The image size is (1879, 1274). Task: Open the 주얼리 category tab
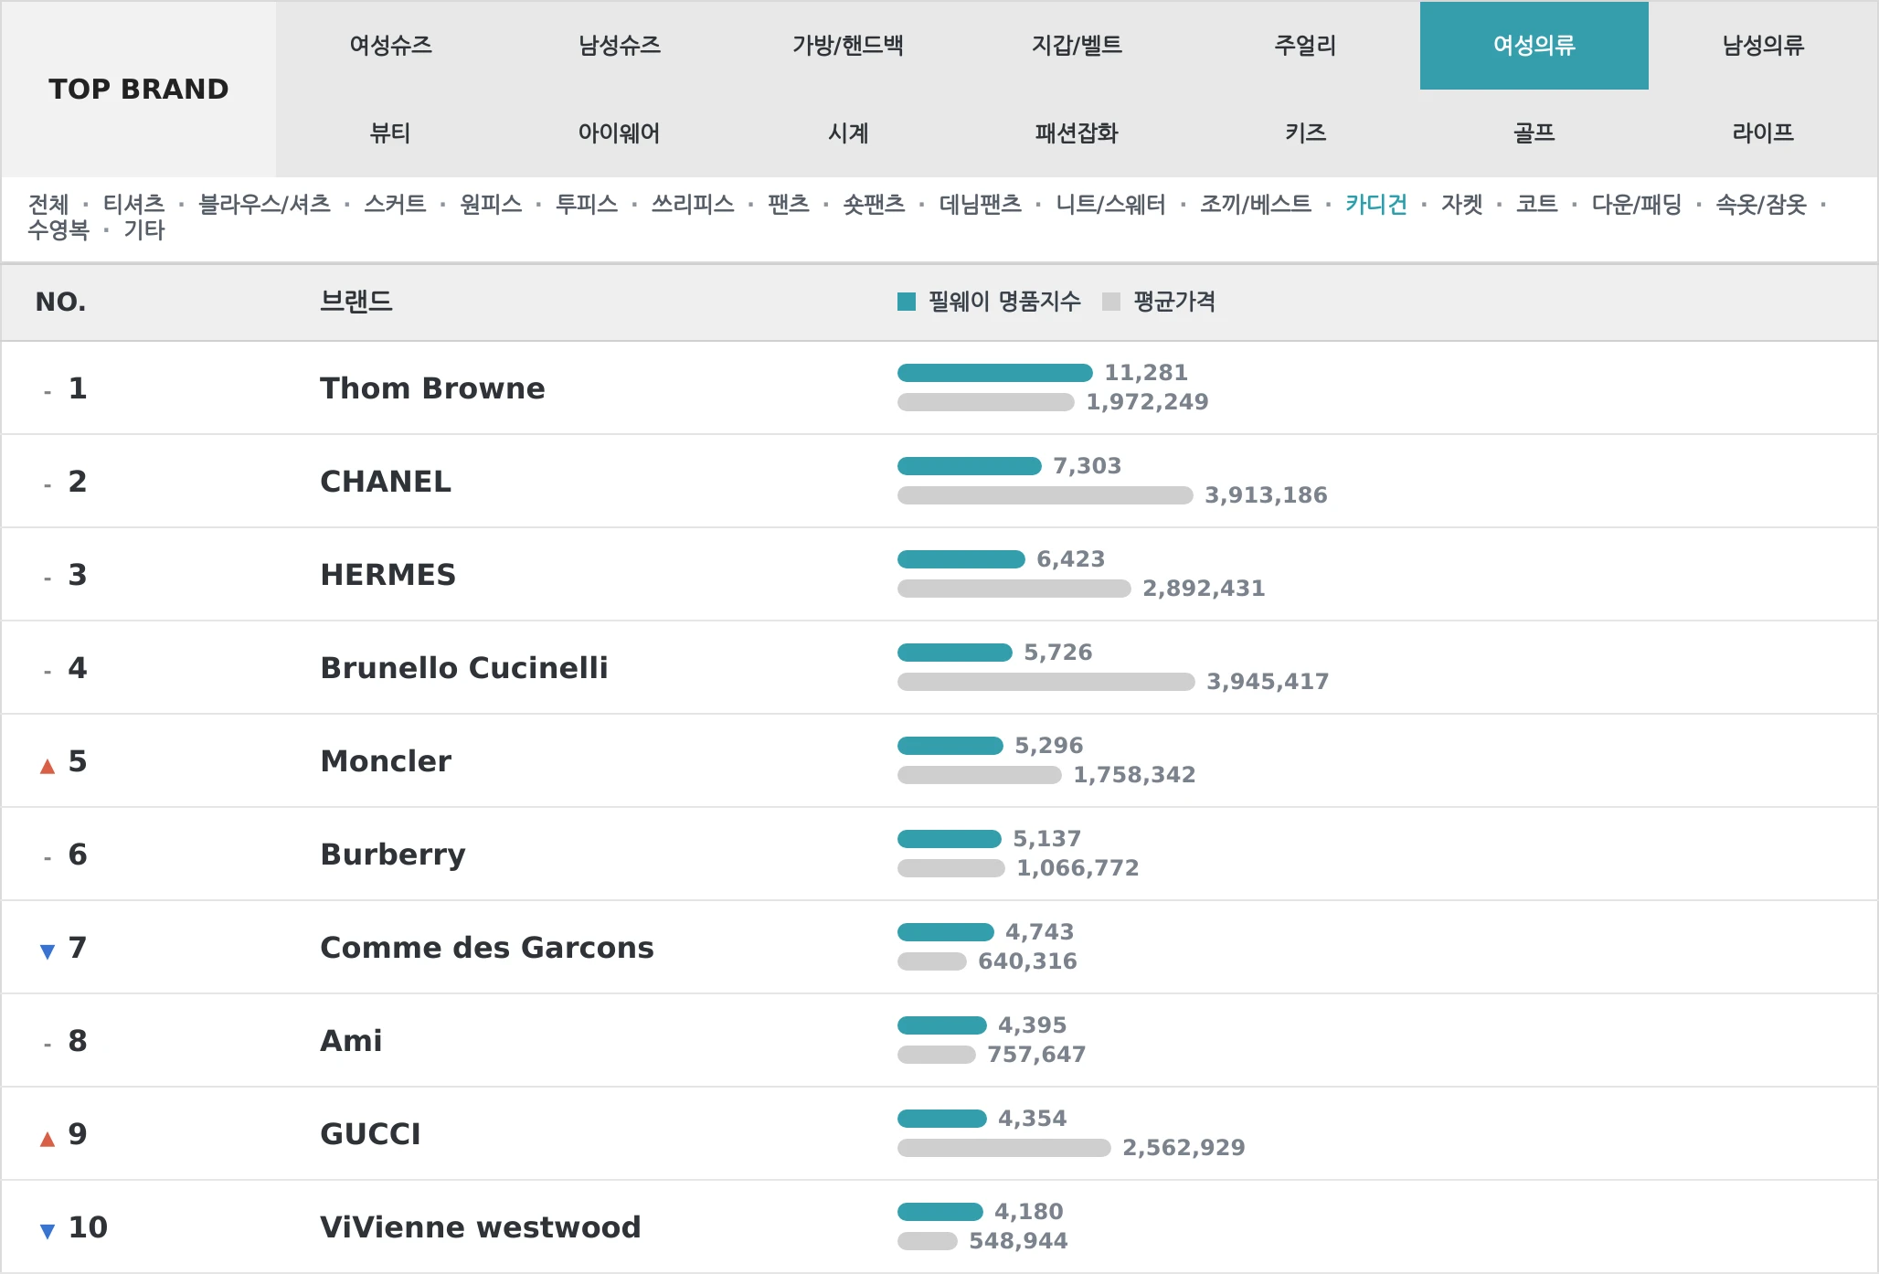click(x=1305, y=45)
